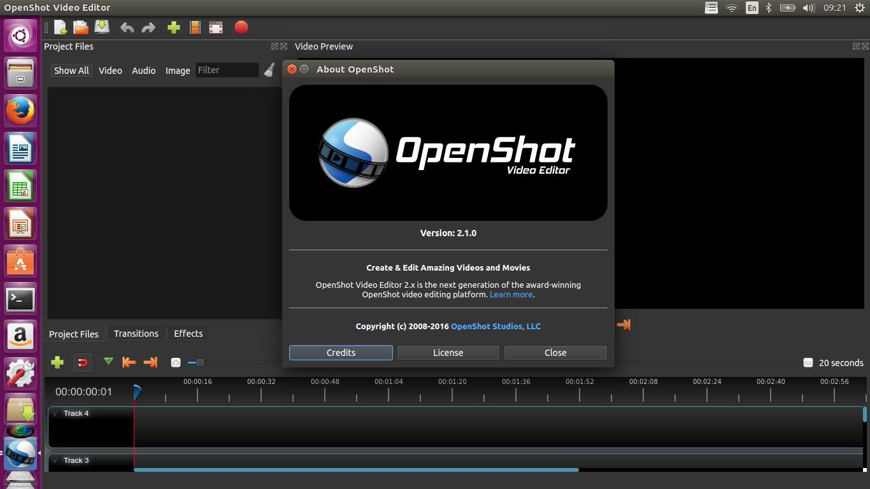The height and width of the screenshot is (489, 870).
Task: Click the timeline vertical scrollbar handle
Action: [x=865, y=415]
